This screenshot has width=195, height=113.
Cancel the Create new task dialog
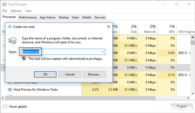70,74
